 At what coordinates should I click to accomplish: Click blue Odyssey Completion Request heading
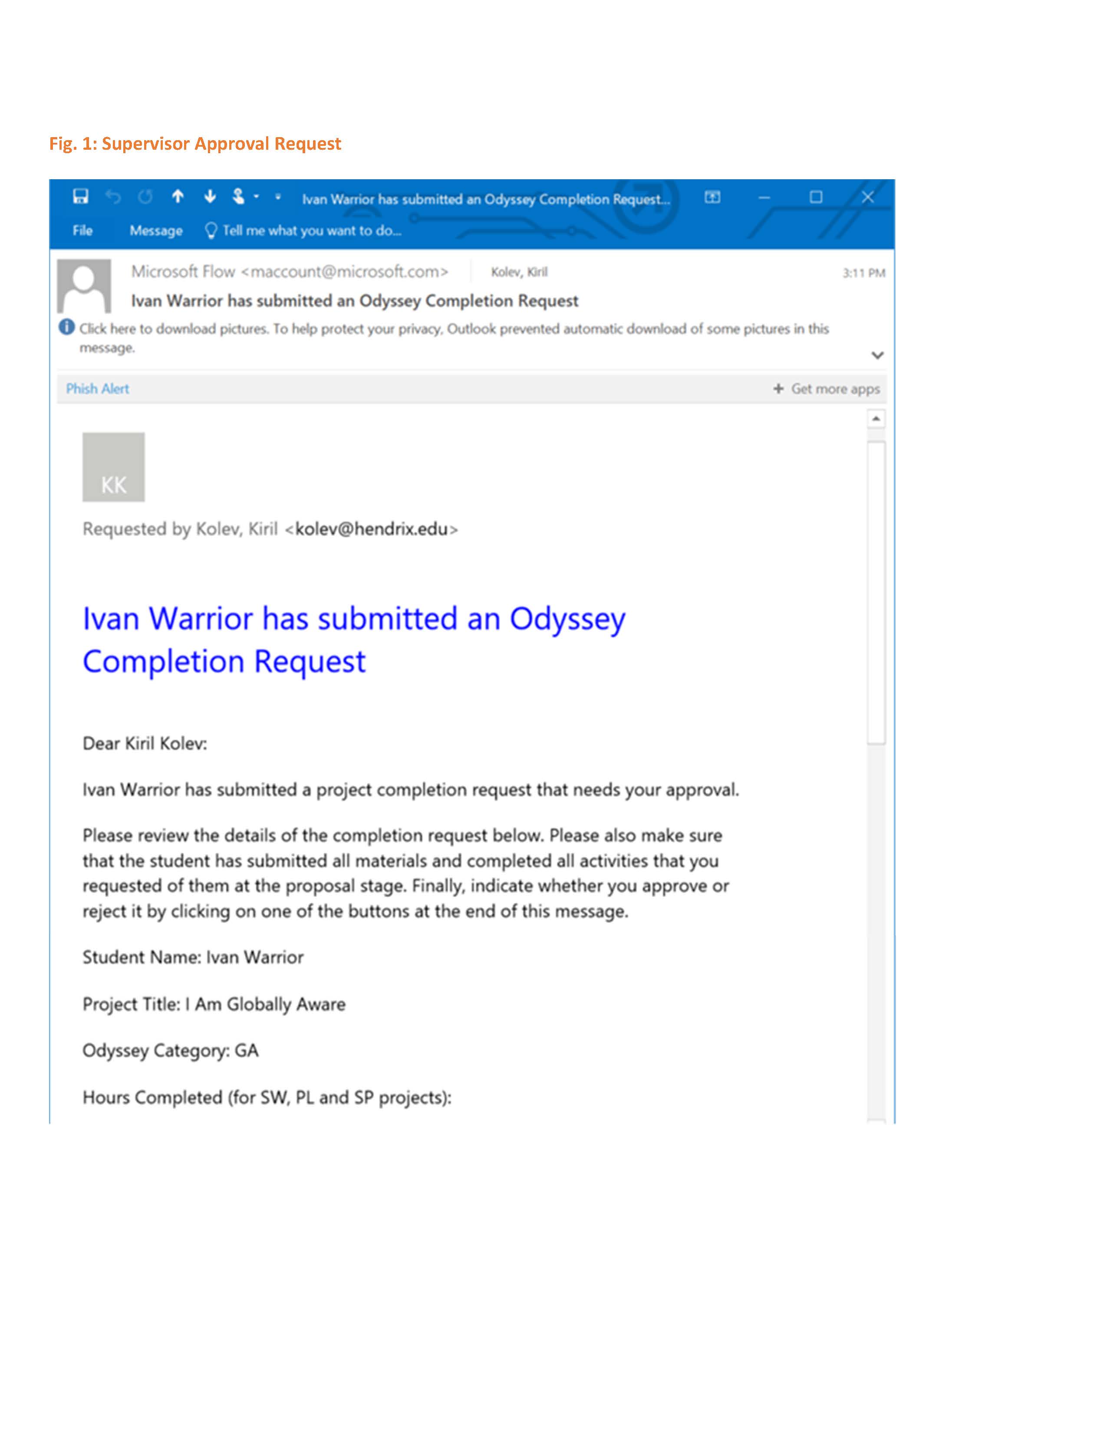[x=353, y=640]
